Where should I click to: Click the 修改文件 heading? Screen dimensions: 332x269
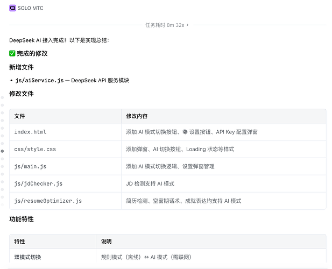[22, 94]
